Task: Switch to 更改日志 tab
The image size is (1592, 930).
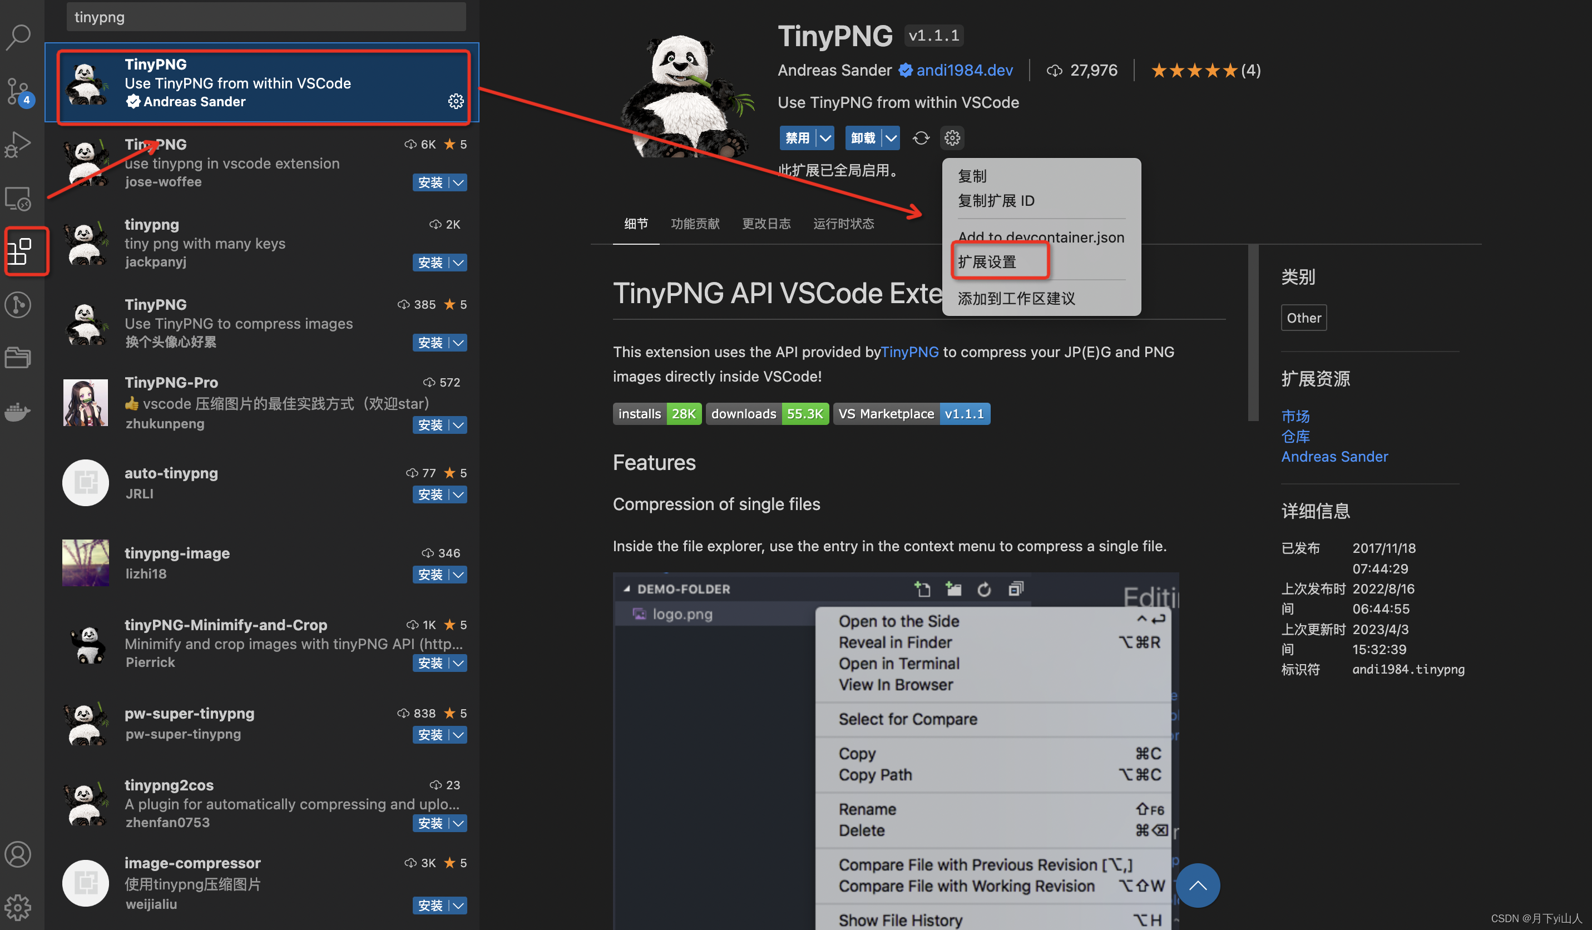Action: 767,224
